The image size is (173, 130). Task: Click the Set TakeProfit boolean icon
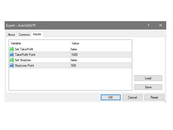tap(12, 49)
